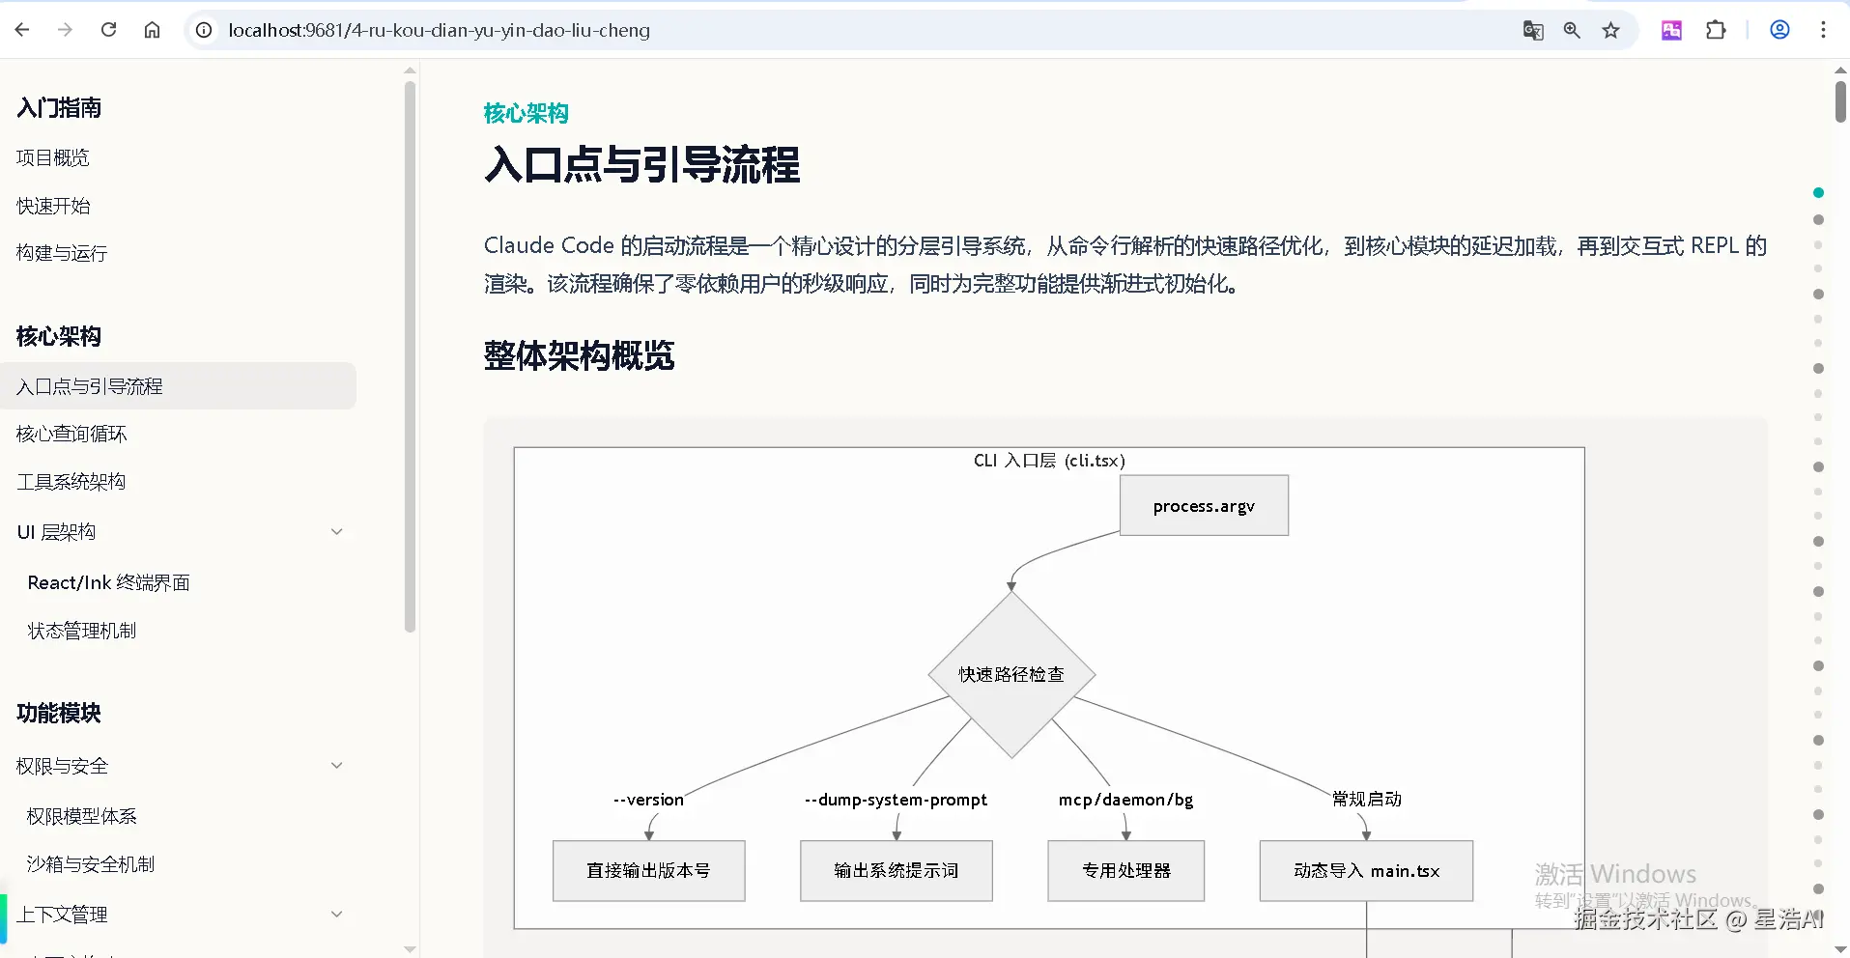
Task: Open the purple extension icon in toolbar
Action: click(x=1671, y=30)
